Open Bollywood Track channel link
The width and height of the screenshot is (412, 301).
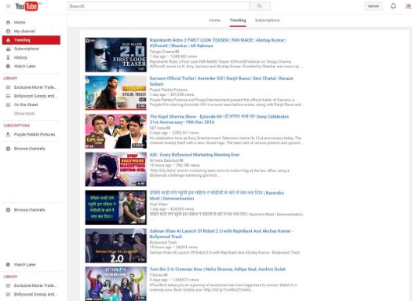pyautogui.click(x=163, y=242)
